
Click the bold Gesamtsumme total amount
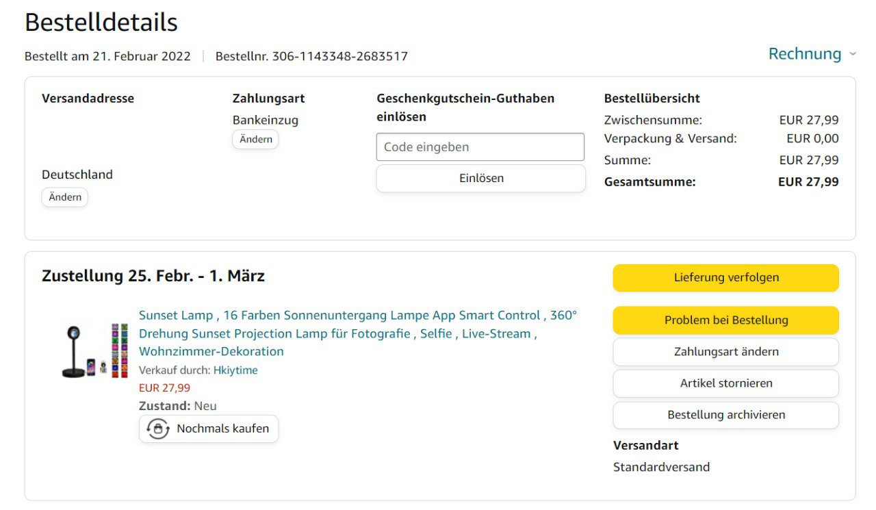(x=808, y=182)
